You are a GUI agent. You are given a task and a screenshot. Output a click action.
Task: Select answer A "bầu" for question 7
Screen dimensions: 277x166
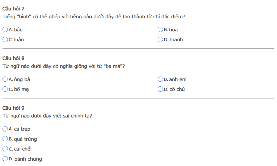coord(5,29)
